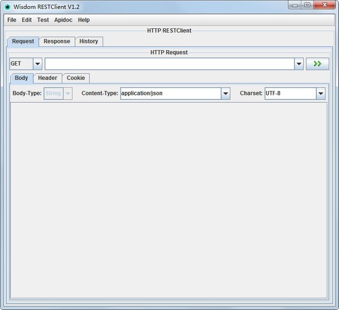
Task: Open the Test menu
Action: tap(43, 20)
